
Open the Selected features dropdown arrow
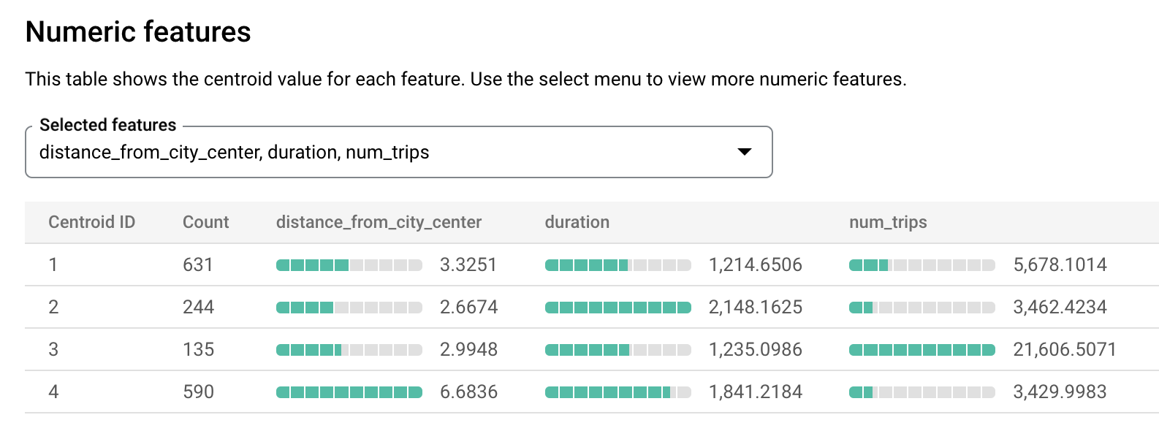744,152
